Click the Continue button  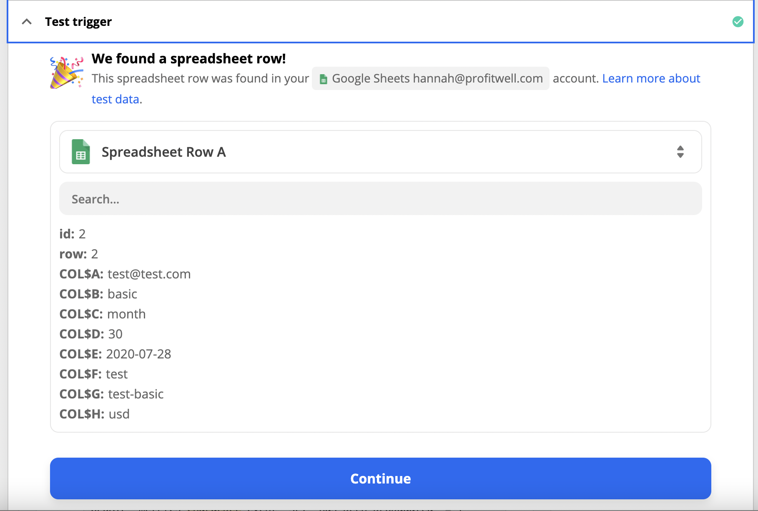pyautogui.click(x=380, y=478)
